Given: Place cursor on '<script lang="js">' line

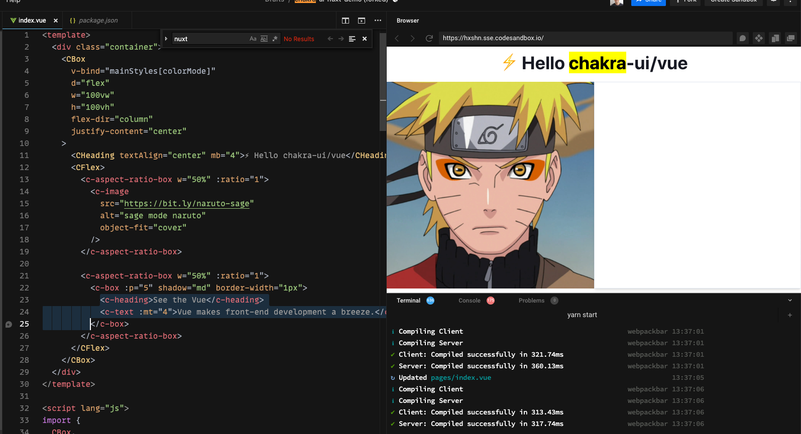Looking at the screenshot, I should point(85,408).
